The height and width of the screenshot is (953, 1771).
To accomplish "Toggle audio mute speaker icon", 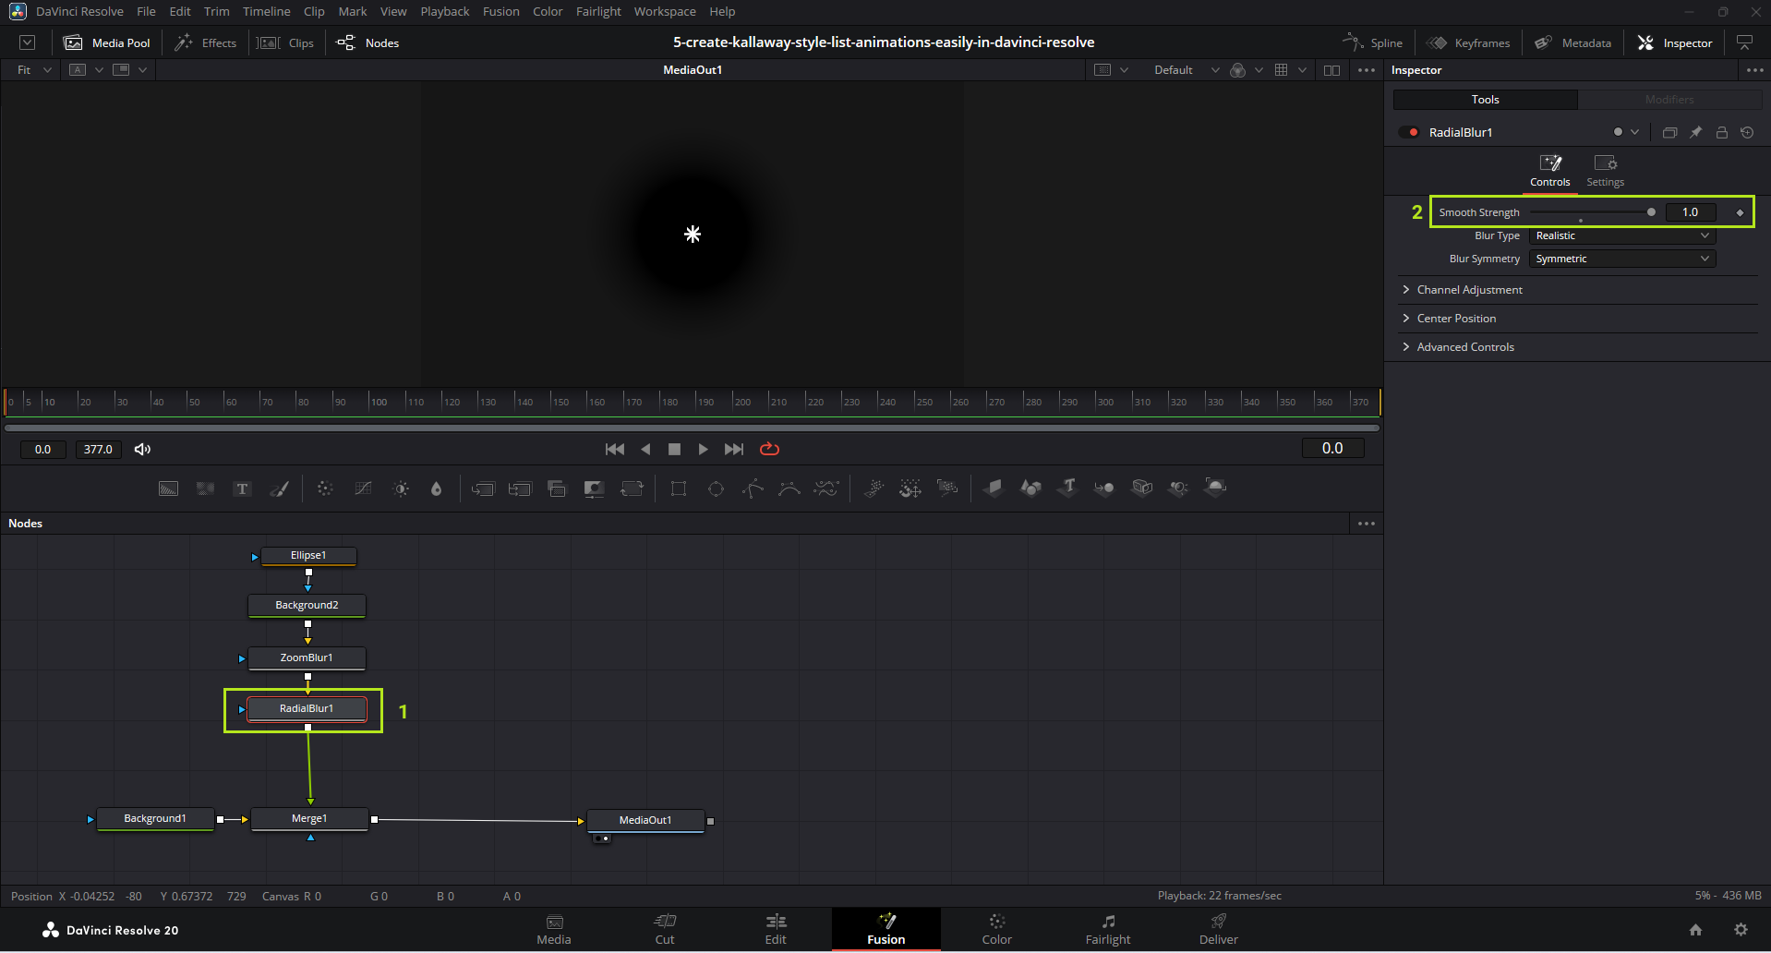I will coord(142,449).
